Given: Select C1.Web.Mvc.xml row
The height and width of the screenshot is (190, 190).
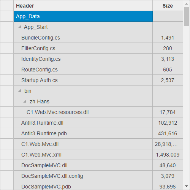Looking at the screenshot, I should tap(83, 155).
